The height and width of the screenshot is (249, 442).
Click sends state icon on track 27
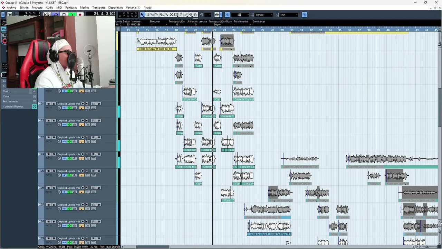[x=75, y=209]
